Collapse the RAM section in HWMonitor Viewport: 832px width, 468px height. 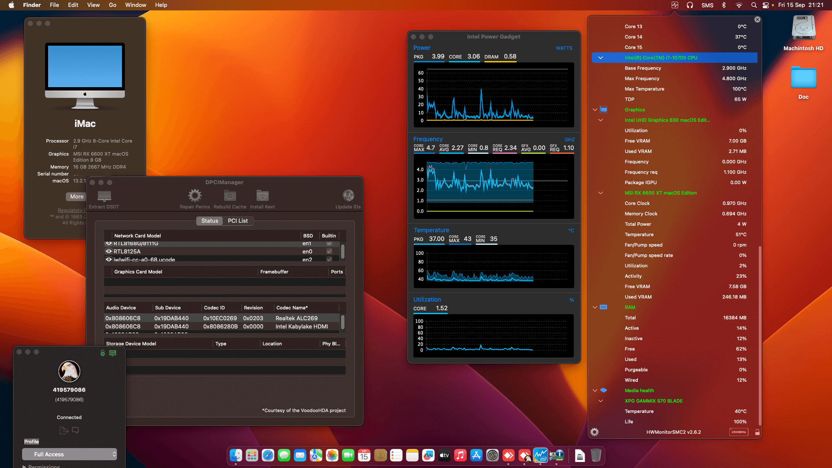pyautogui.click(x=595, y=307)
